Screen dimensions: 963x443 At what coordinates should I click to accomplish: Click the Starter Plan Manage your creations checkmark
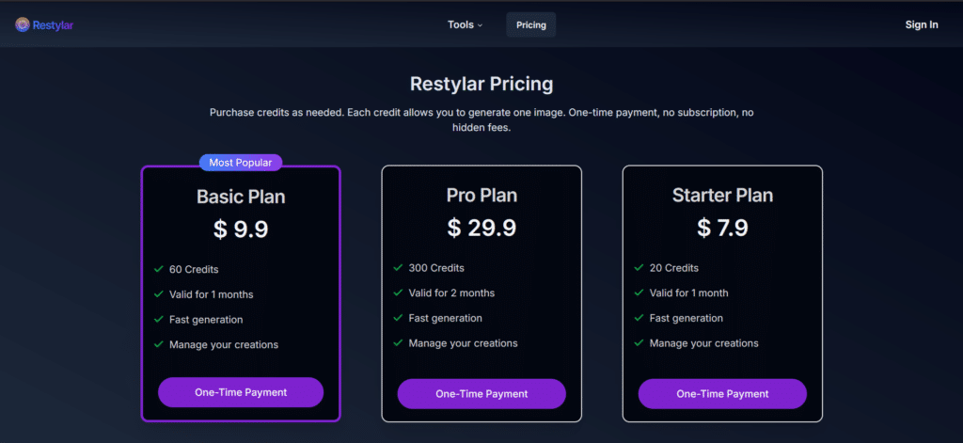click(639, 343)
